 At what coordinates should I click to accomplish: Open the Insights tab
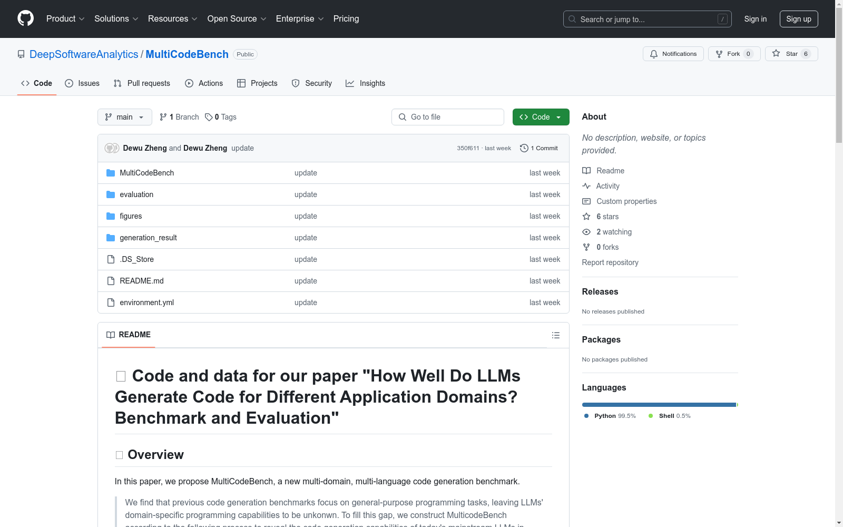coord(365,83)
